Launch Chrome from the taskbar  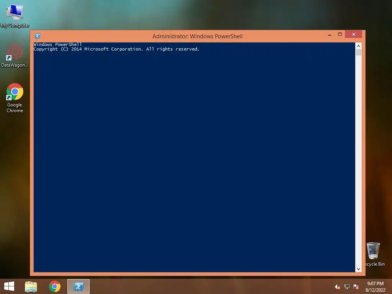tap(55, 286)
